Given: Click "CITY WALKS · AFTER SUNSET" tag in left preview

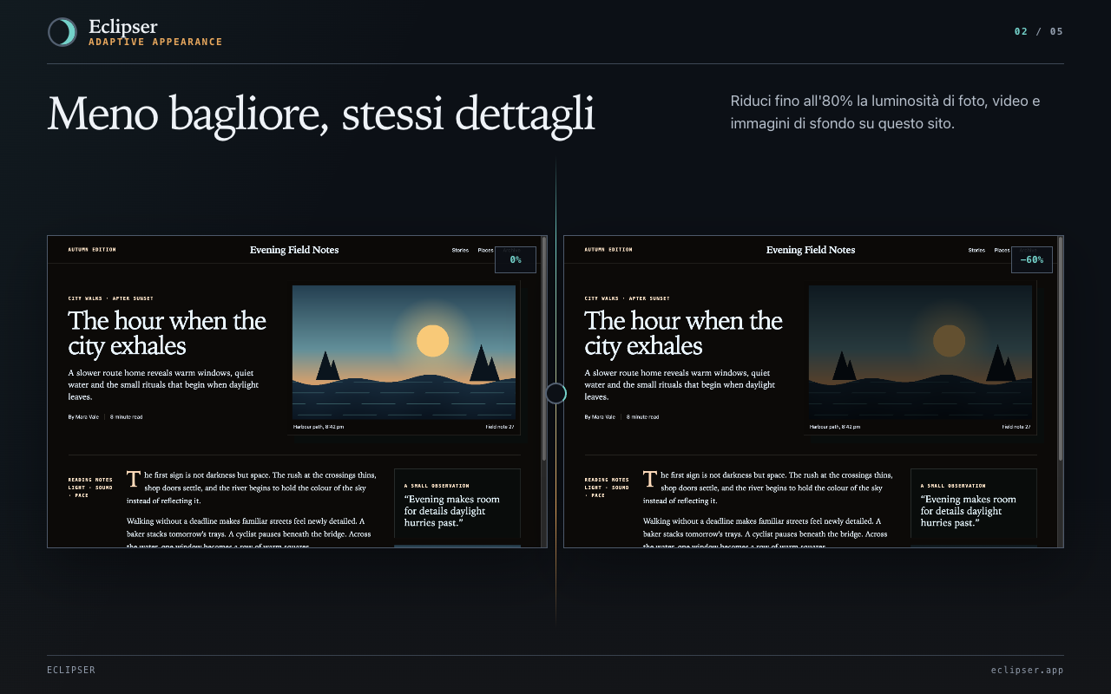Looking at the screenshot, I should 111,298.
